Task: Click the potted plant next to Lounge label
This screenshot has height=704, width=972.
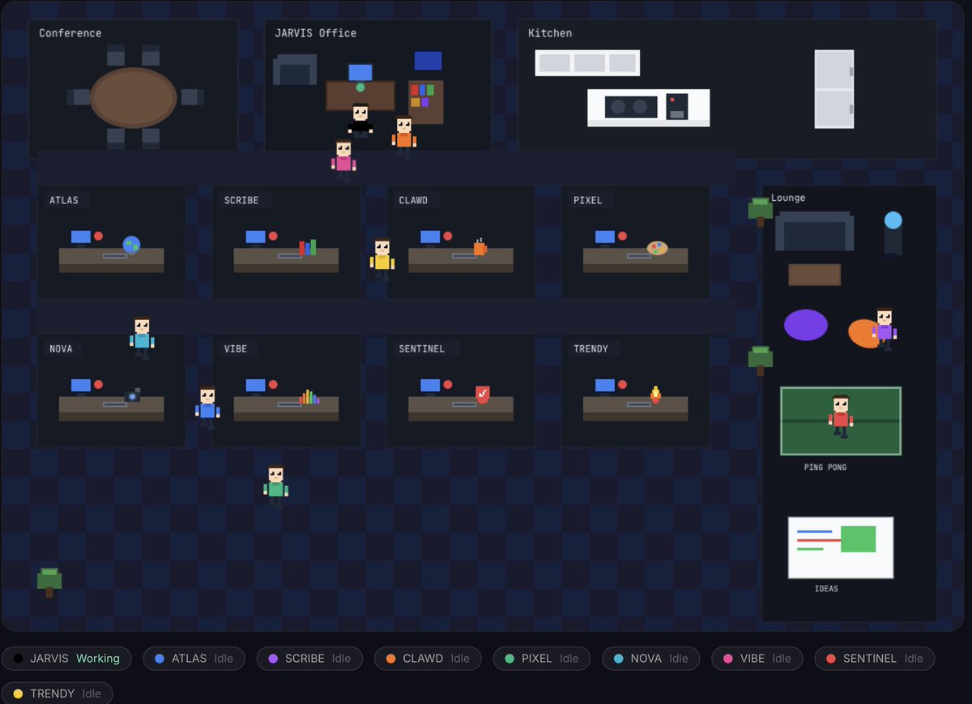Action: 761,211
